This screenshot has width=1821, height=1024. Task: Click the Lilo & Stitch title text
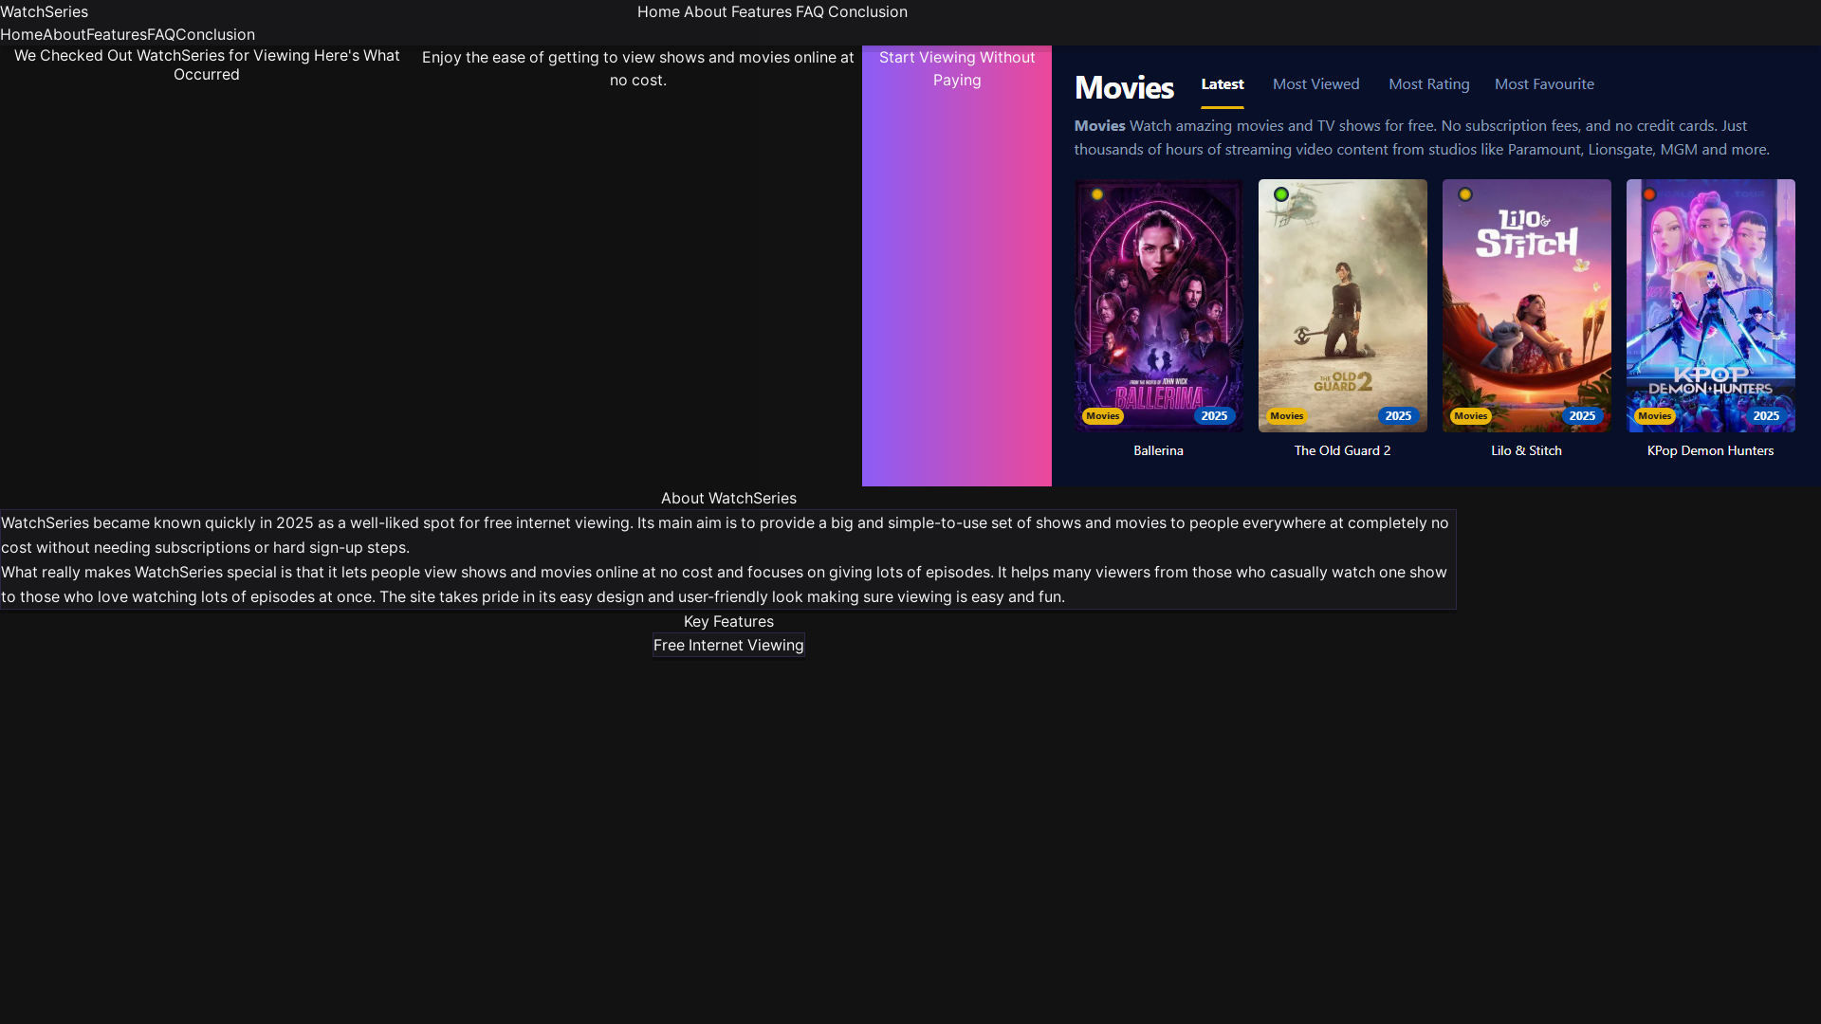(1526, 450)
